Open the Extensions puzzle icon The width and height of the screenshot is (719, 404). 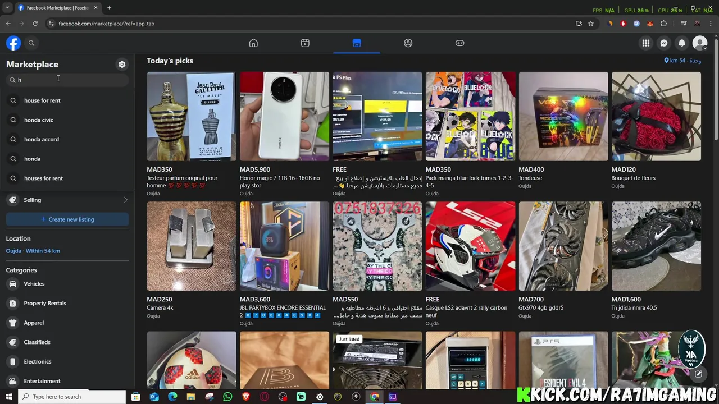664,24
